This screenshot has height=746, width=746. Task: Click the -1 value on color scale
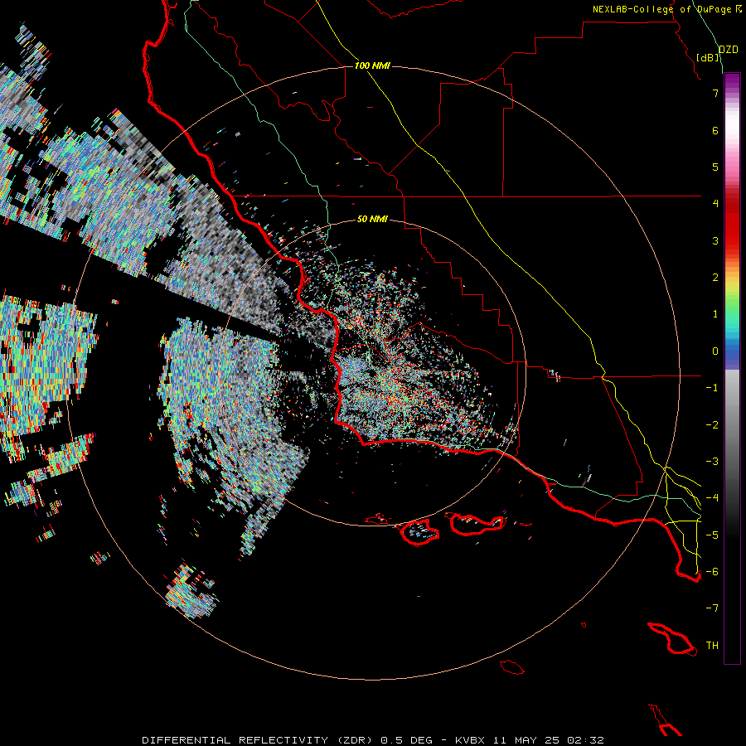(712, 388)
